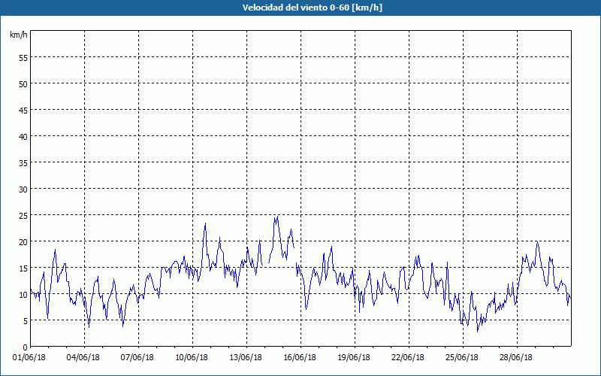
Task: Click the y-axis value '15'
Action: click(23, 268)
